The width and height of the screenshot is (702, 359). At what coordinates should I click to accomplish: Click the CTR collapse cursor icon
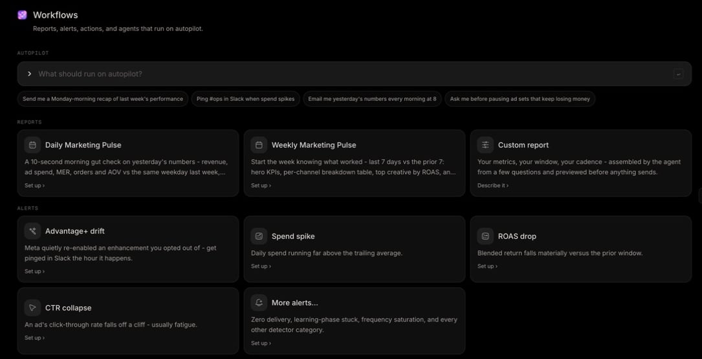pos(33,307)
